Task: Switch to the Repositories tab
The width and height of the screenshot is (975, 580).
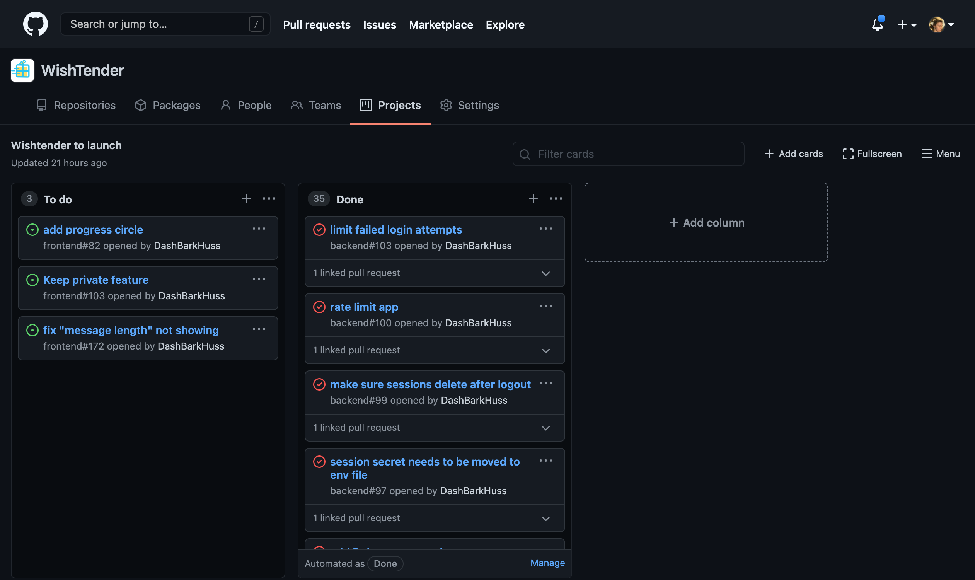Action: [x=76, y=105]
